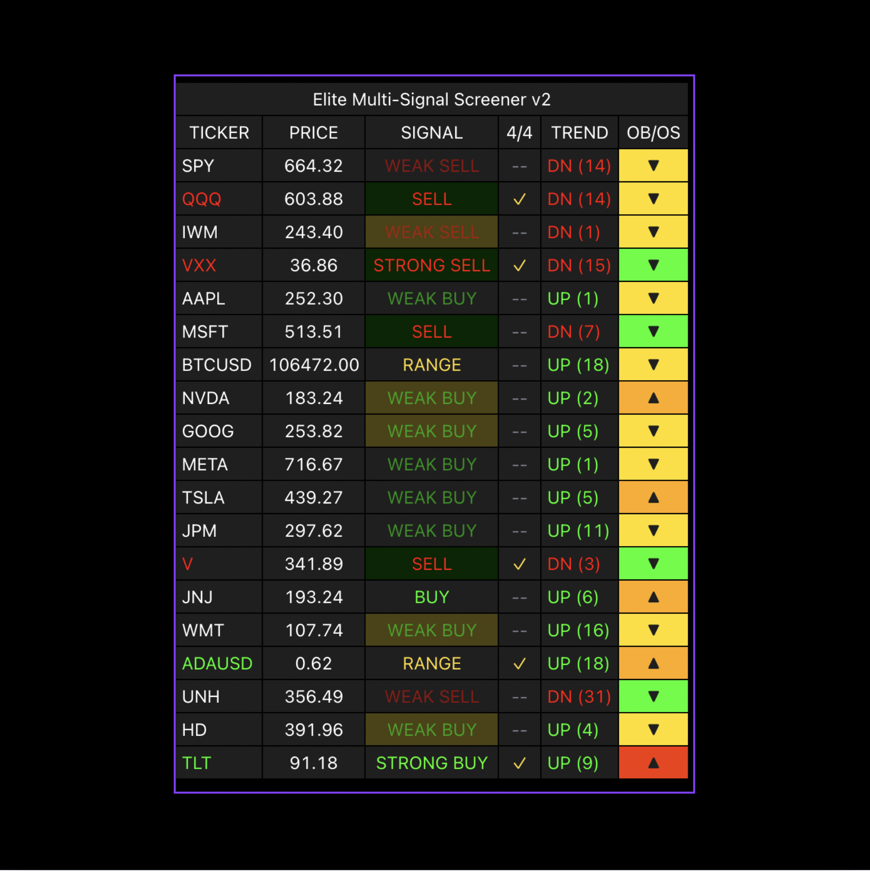Click the checkmark in the QQQ row
Screen dimensions: 870x871
pyautogui.click(x=519, y=199)
